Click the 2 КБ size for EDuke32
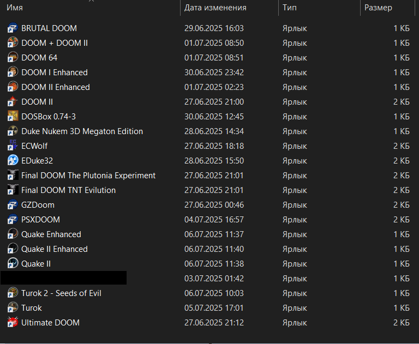 [402, 160]
